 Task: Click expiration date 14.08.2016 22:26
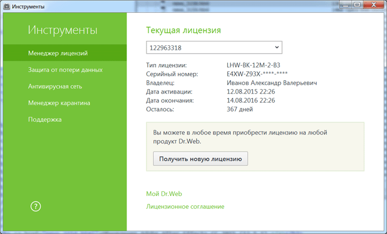pyautogui.click(x=251, y=101)
